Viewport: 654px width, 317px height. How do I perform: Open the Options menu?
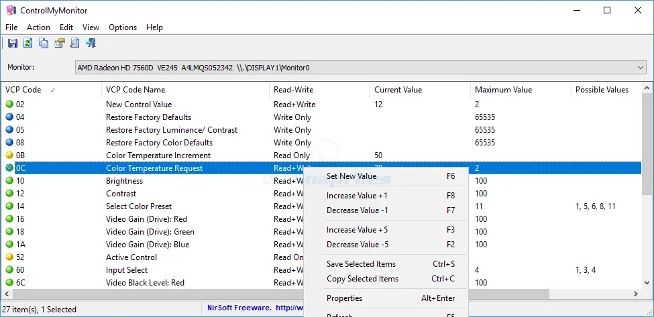[123, 27]
